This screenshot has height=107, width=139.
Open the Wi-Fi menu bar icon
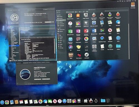pos(120,1)
